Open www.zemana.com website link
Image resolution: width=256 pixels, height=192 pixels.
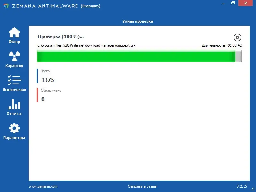click(43, 186)
